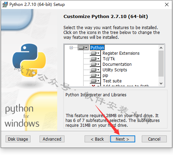The height and width of the screenshot is (159, 173).
Task: Open Documentation feature install dropdown
Action: pos(95,64)
